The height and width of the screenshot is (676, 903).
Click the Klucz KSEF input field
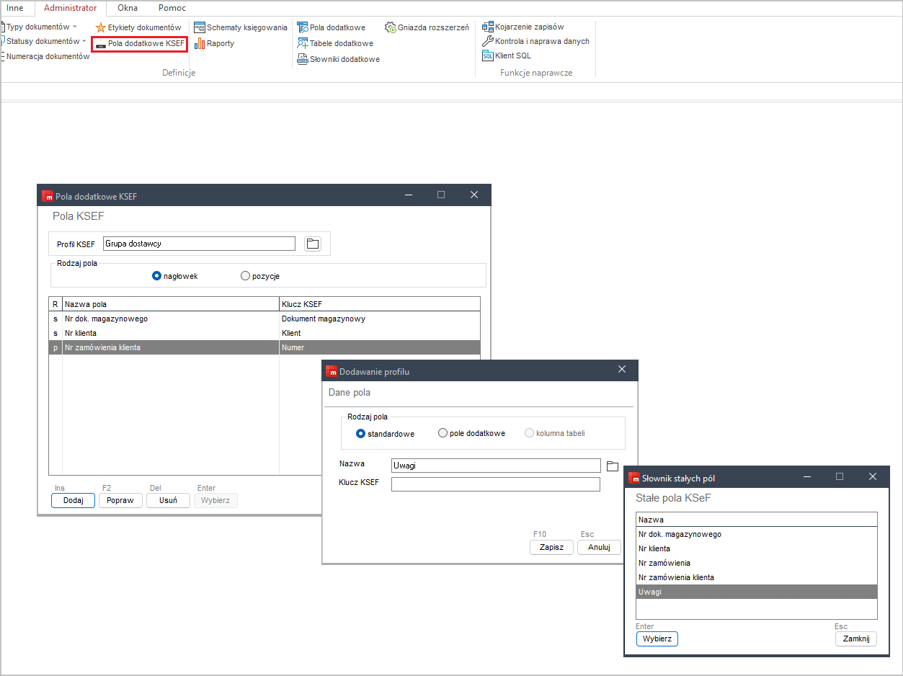pyautogui.click(x=495, y=484)
